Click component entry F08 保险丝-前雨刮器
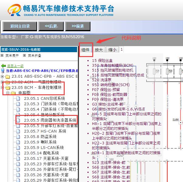 click(110, 95)
